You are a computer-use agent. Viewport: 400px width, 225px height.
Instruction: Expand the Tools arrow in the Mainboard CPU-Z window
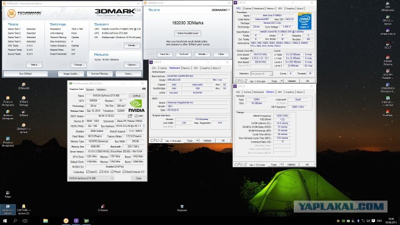(x=197, y=141)
